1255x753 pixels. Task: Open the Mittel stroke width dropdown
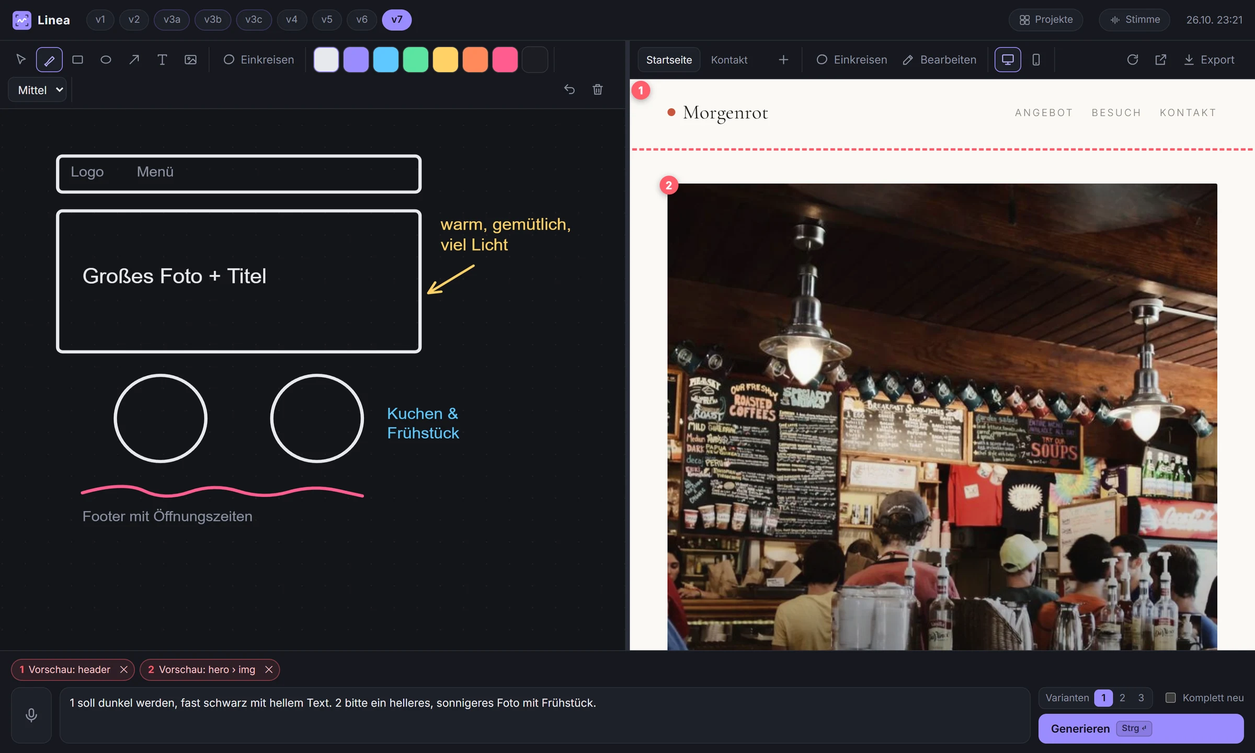[x=38, y=90]
